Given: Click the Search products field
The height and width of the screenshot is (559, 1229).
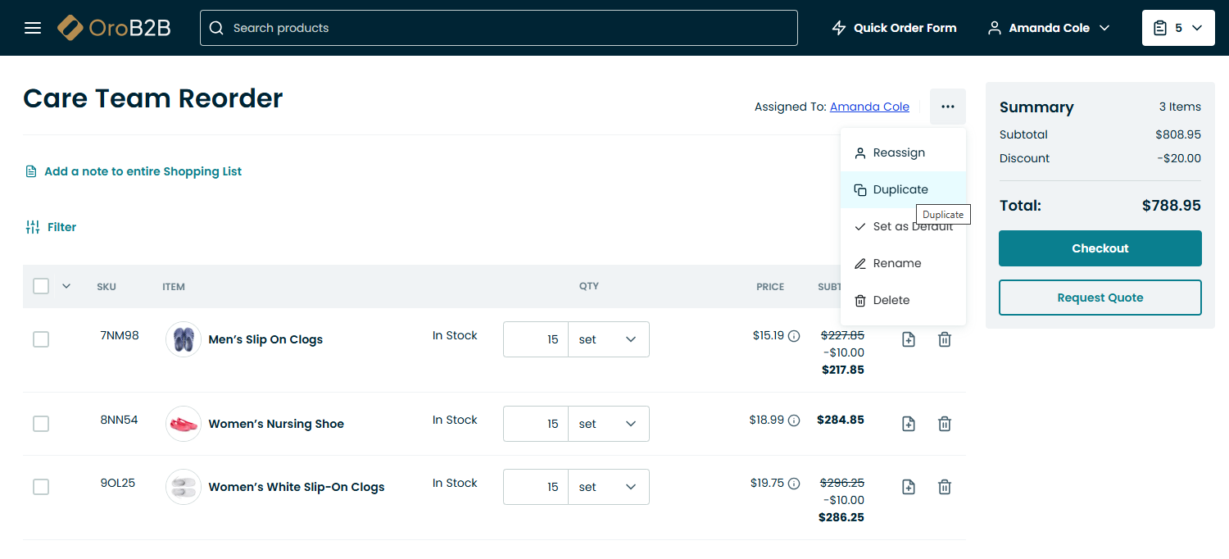Looking at the screenshot, I should pos(498,28).
